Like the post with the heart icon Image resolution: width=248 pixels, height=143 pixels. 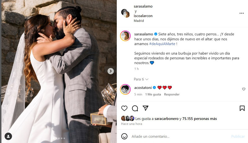[124, 108]
